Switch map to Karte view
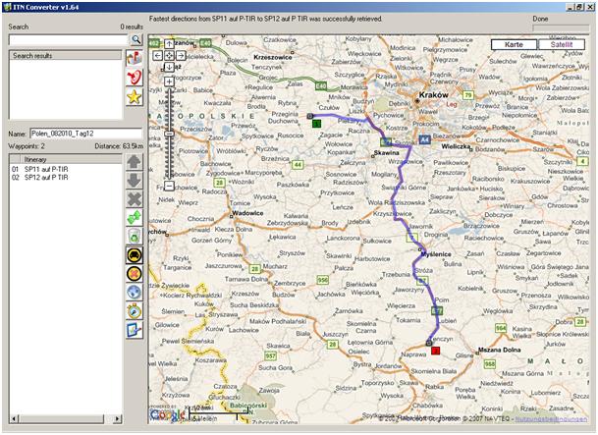598x435 pixels. [514, 44]
